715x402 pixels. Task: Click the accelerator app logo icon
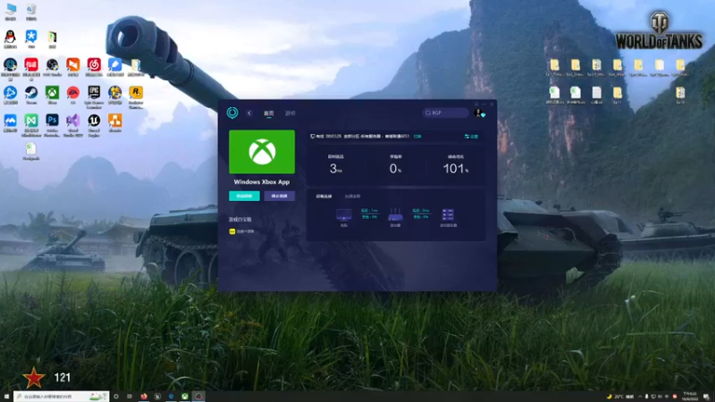point(232,113)
